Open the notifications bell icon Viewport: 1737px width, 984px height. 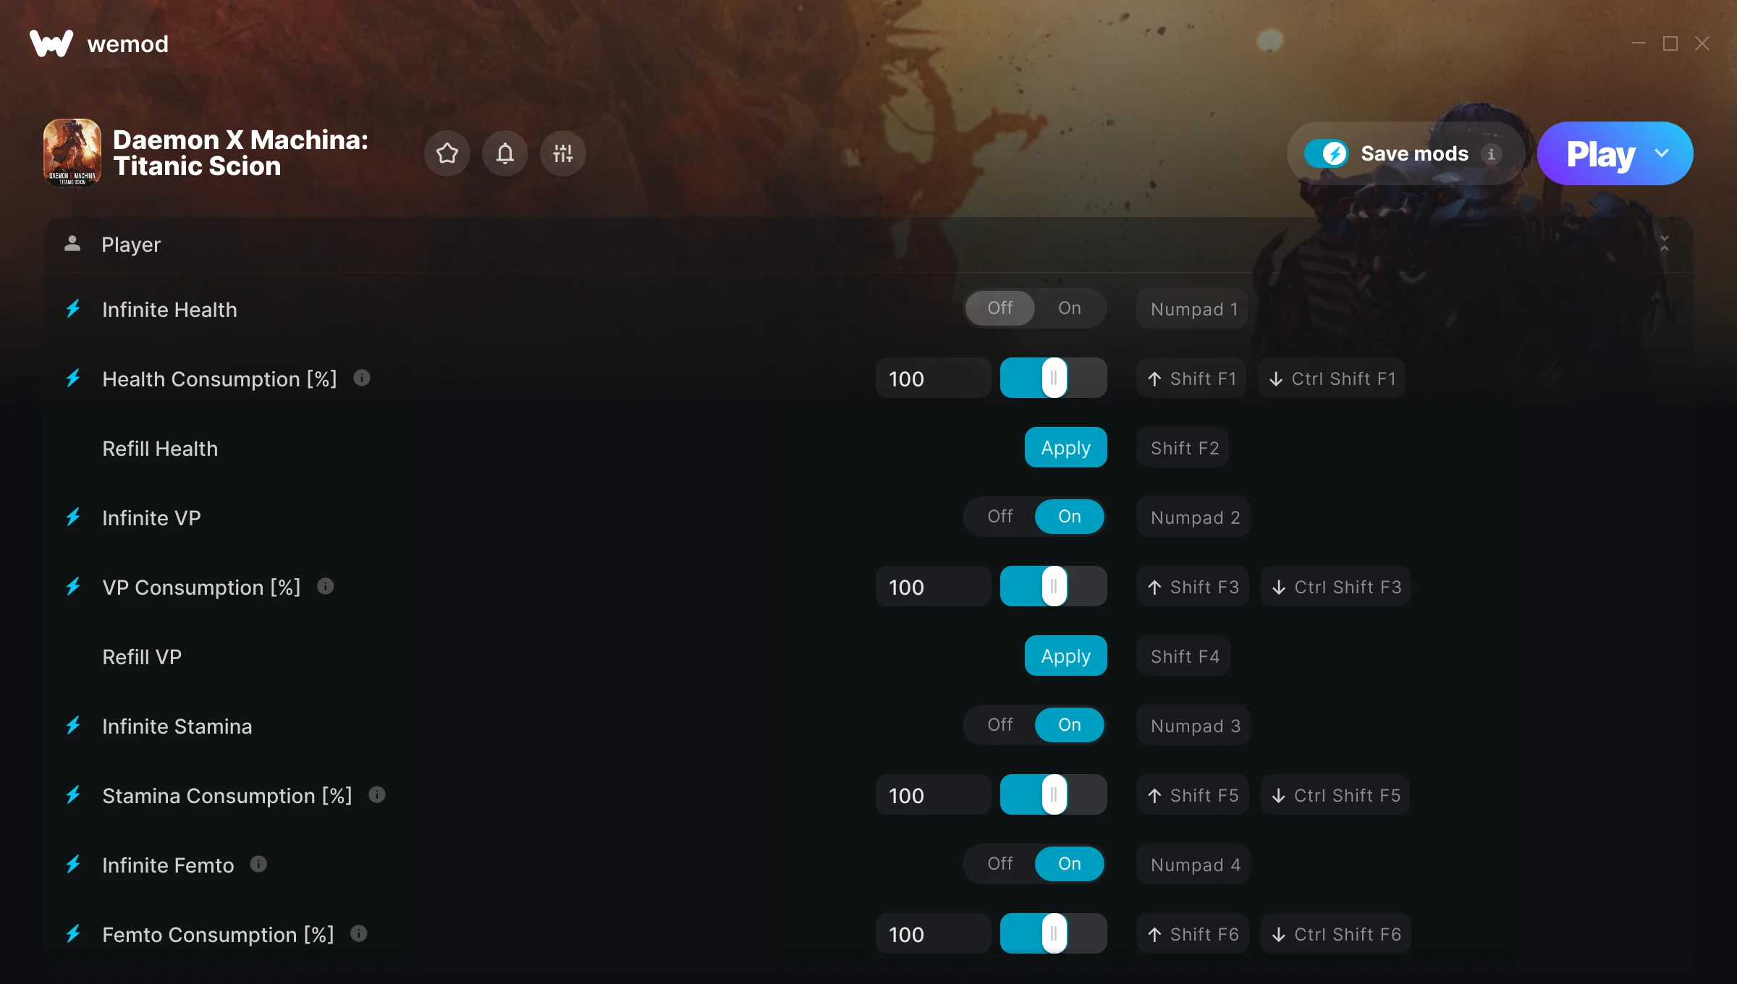(505, 153)
